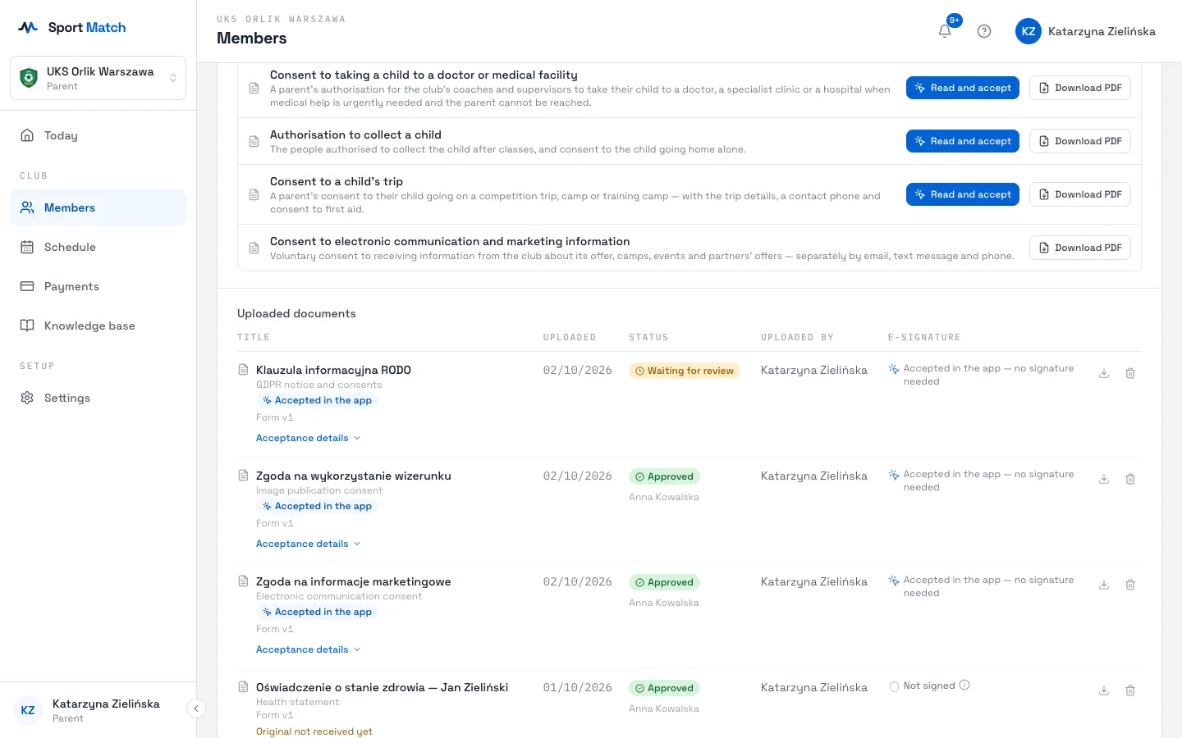1182x738 pixels.
Task: Open the Members section
Action: pos(98,207)
